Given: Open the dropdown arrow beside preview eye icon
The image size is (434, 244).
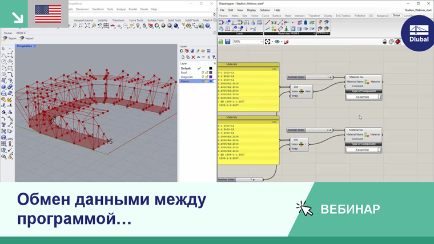Looking at the screenshot, I should pos(282,42).
